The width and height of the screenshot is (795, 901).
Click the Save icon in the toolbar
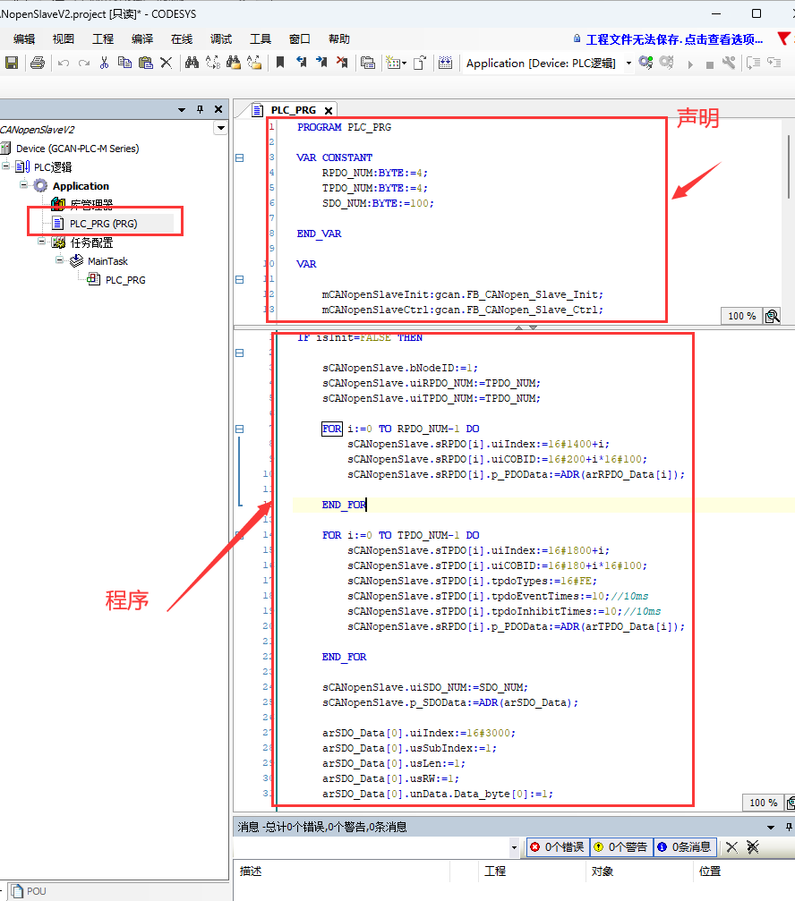click(12, 63)
